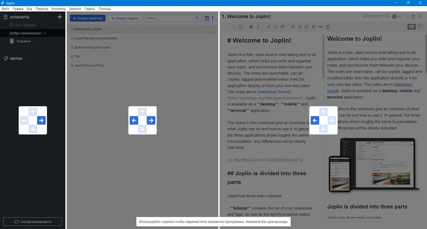Image resolution: width=427 pixels, height=229 pixels.
Task: Open the Блокноты menu
Action: pyautogui.click(x=59, y=9)
